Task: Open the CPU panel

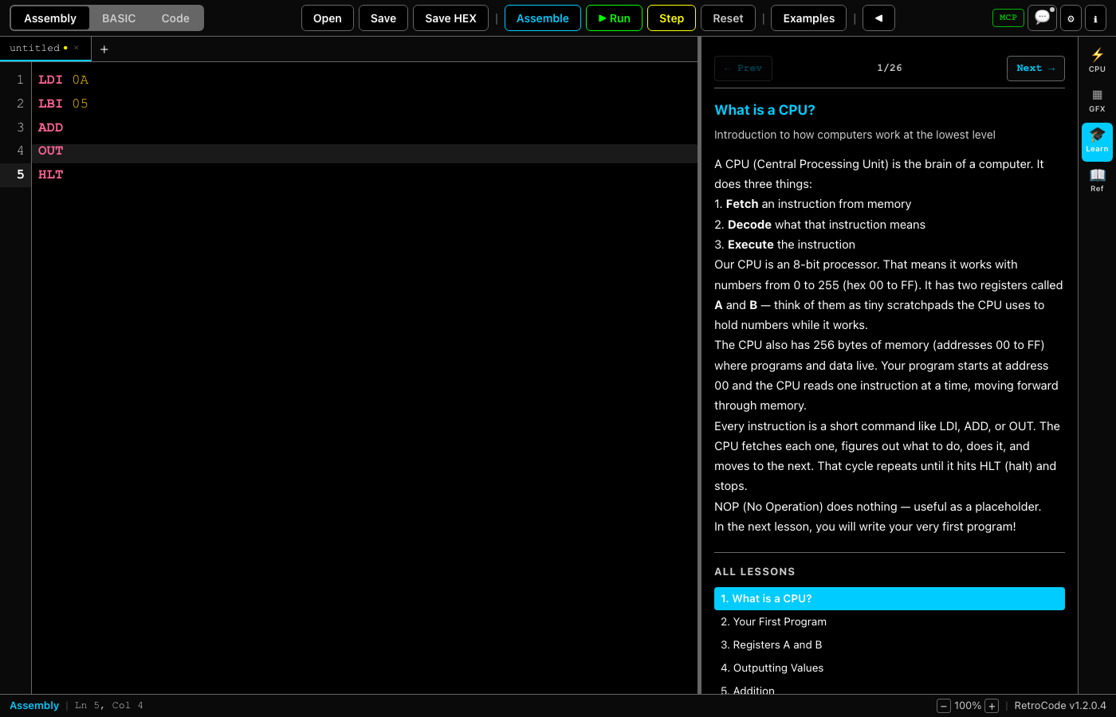Action: (x=1097, y=60)
